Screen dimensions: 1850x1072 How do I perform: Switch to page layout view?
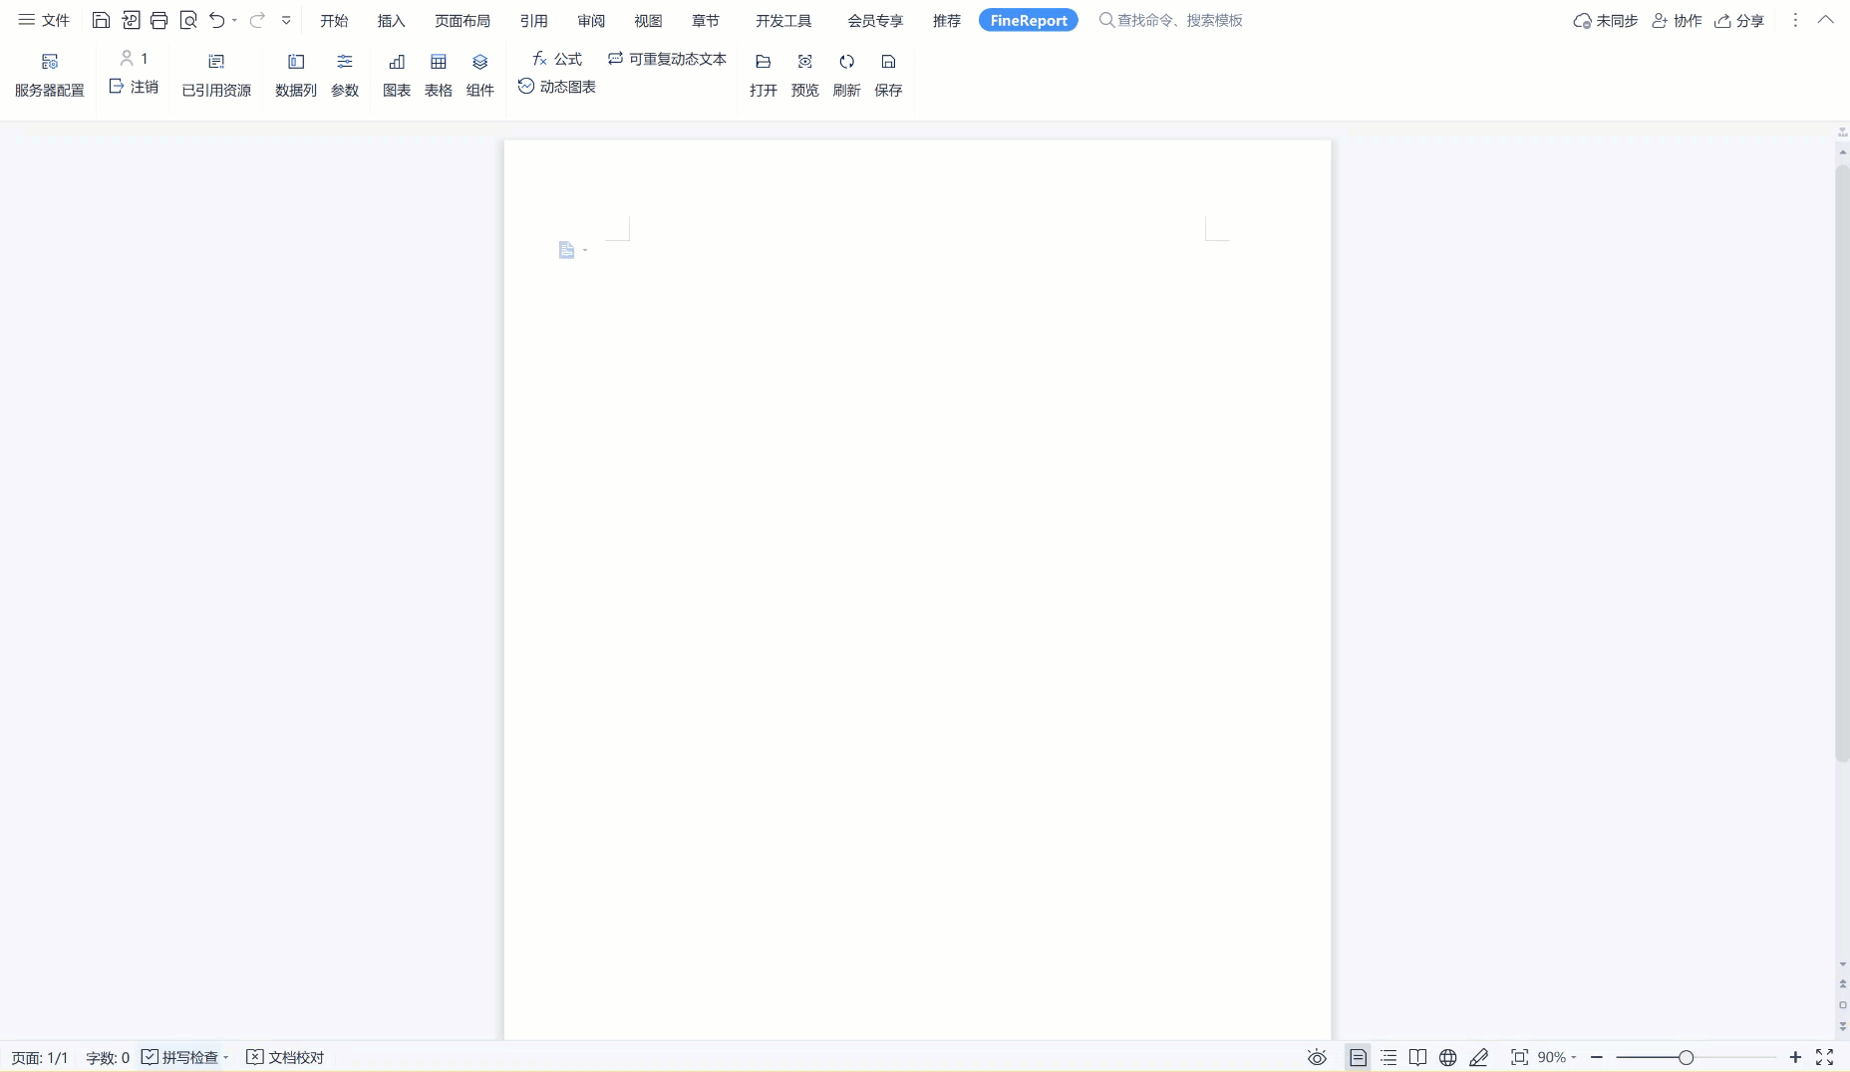pyautogui.click(x=1358, y=1057)
